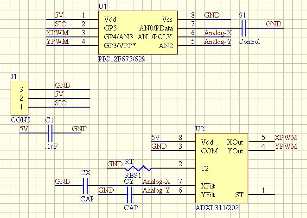
Task: Click the RES1 label under RT
Action: coord(133,176)
